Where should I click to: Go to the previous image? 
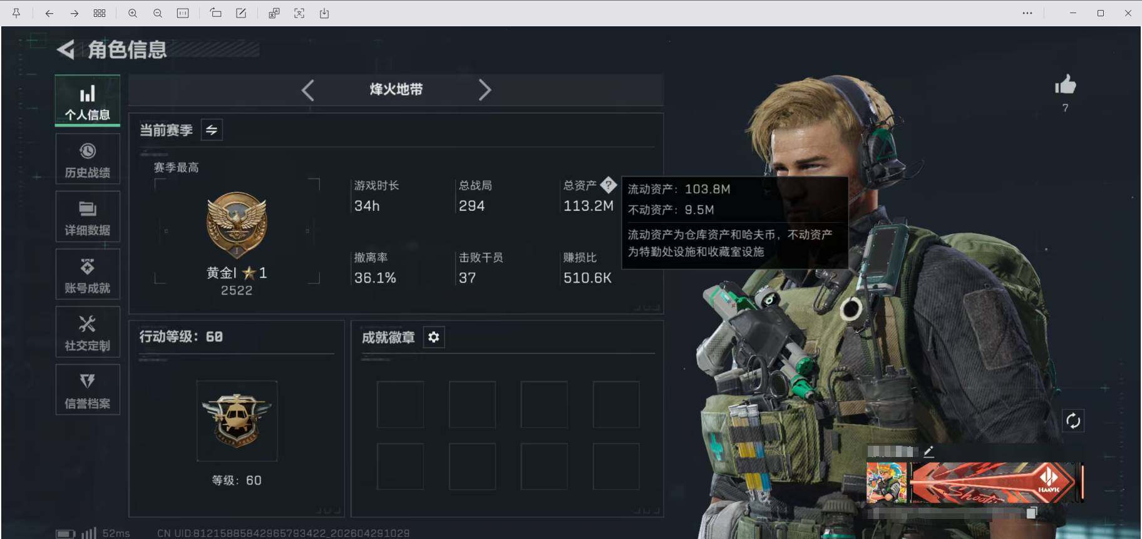[x=49, y=13]
